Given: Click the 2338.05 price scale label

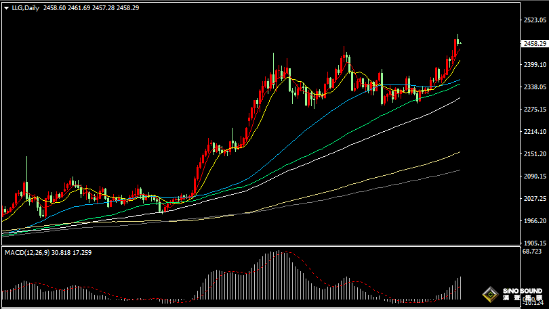Looking at the screenshot, I should (x=535, y=87).
